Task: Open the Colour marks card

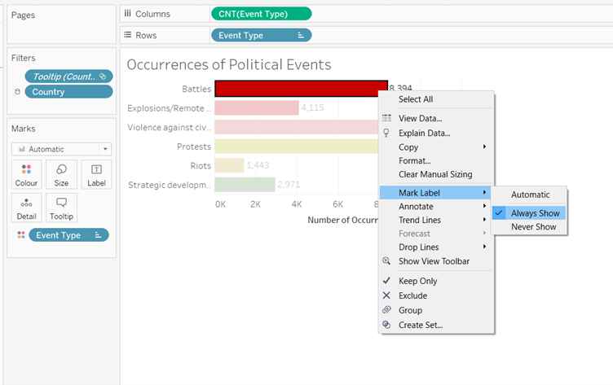Action: [26, 174]
